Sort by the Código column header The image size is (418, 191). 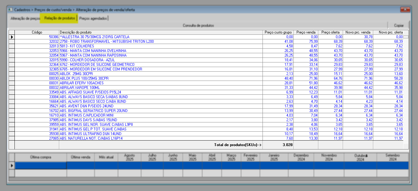(37, 32)
